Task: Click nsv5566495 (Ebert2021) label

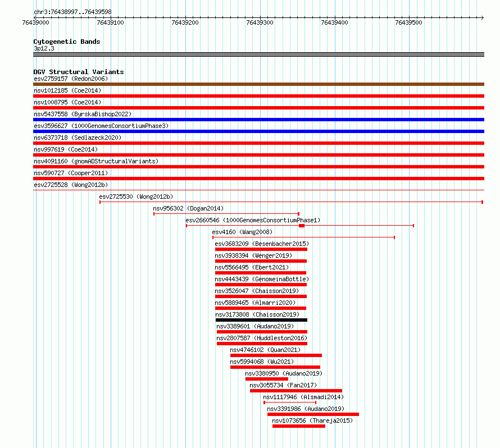Action: coord(252,267)
